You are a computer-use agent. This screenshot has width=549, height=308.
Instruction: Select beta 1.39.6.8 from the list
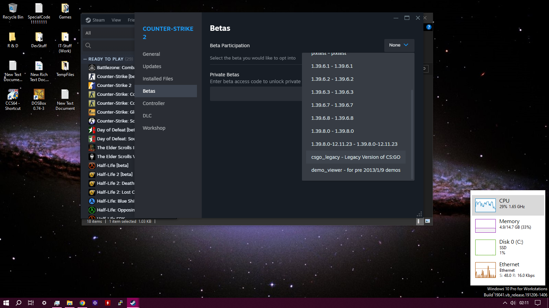click(356, 118)
